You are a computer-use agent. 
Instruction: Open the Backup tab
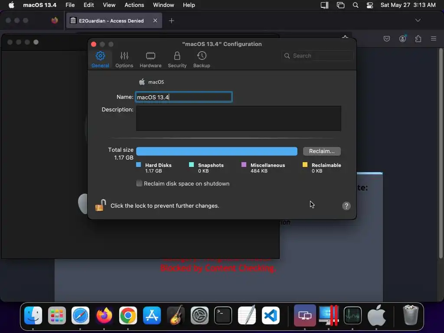point(202,59)
